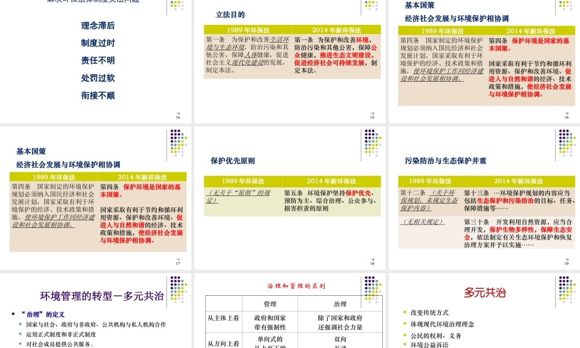This screenshot has height=348, width=580.
Task: Click the 环境管理的转型—多元共治 heading
Action: coord(102,296)
